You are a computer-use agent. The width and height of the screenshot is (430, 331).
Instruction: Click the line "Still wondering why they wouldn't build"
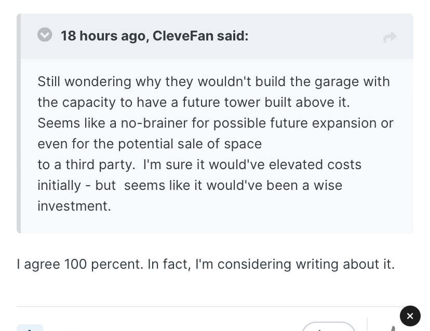pos(213,81)
